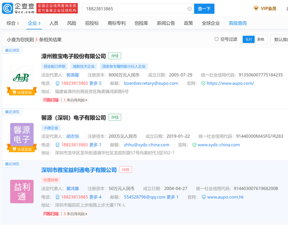
Task: Expand 1 条自身风险 for 漳州雅宝
Action: 75,100
